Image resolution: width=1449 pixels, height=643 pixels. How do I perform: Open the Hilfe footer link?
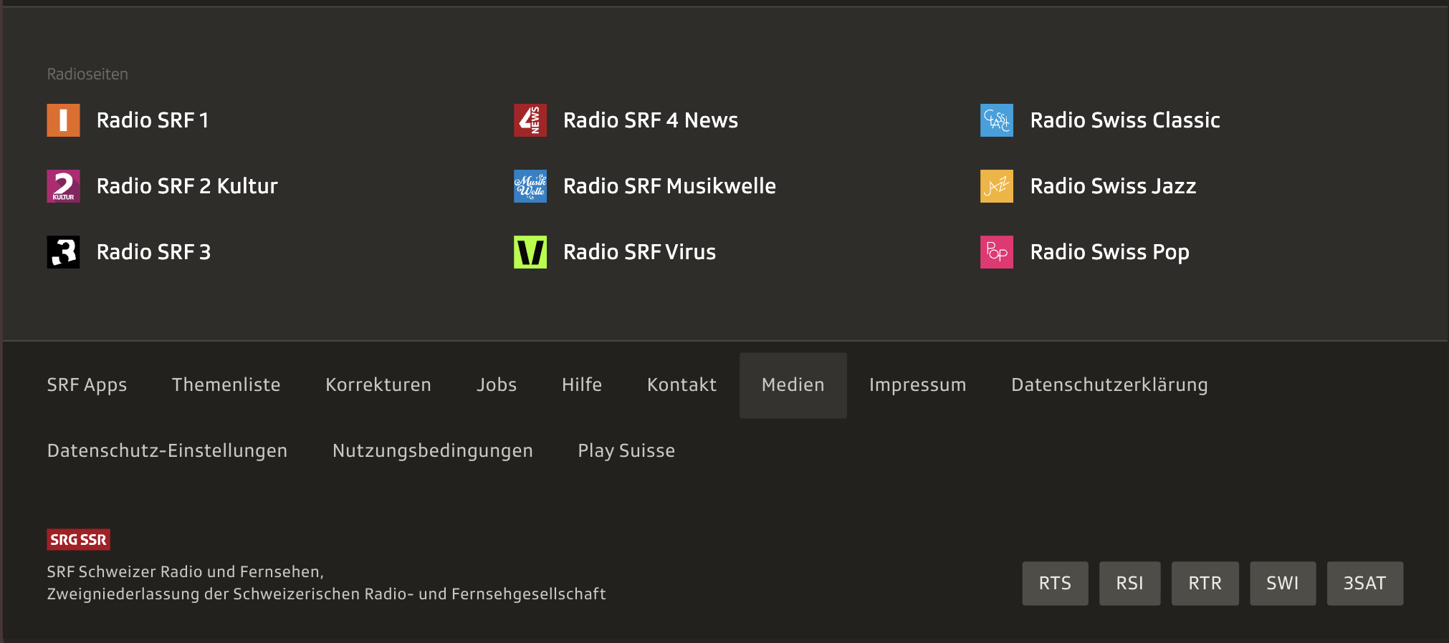(x=582, y=385)
